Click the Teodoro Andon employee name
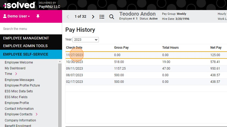Screen dimensions: 227x127 (x=137, y=14)
